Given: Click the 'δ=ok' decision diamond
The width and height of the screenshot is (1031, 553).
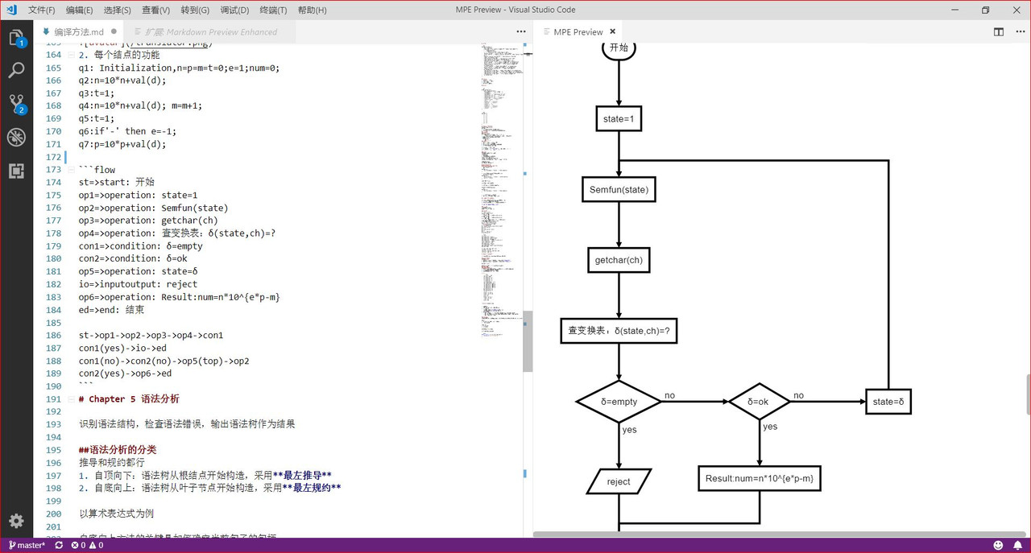Looking at the screenshot, I should pos(759,401).
